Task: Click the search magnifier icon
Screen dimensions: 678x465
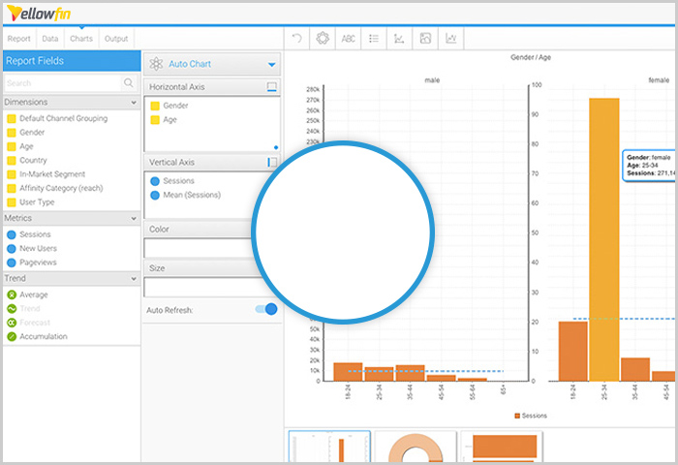Action: [129, 83]
